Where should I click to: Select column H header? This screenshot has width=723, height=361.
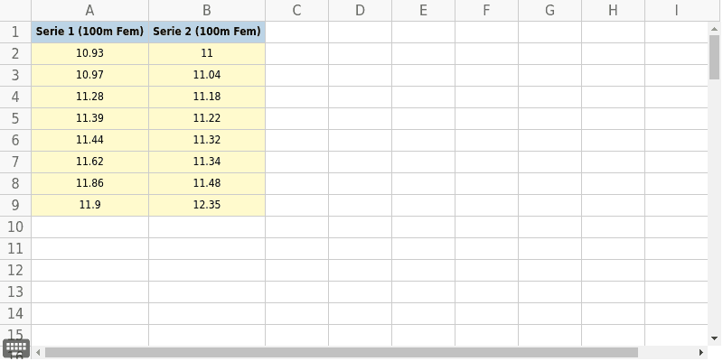(x=613, y=11)
